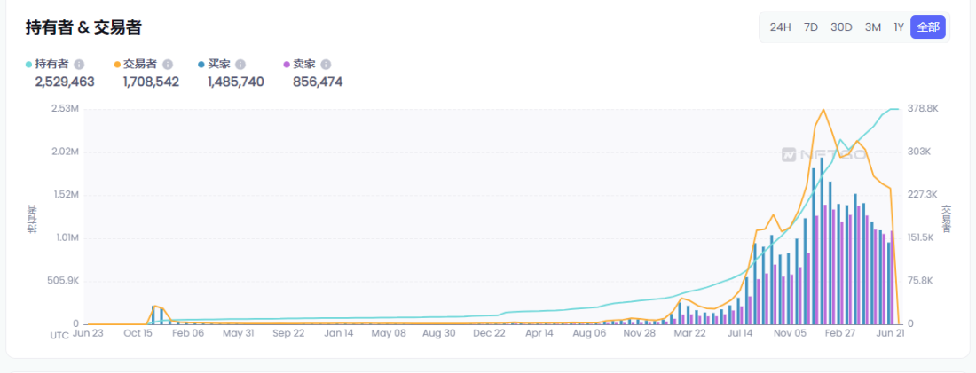Select the 24H time range

[x=780, y=27]
